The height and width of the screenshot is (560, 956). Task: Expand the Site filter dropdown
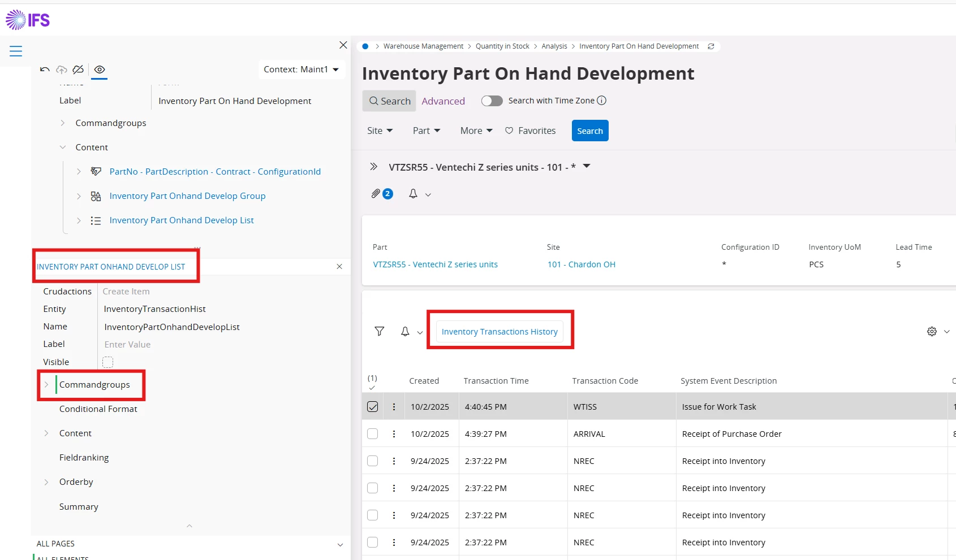(380, 131)
